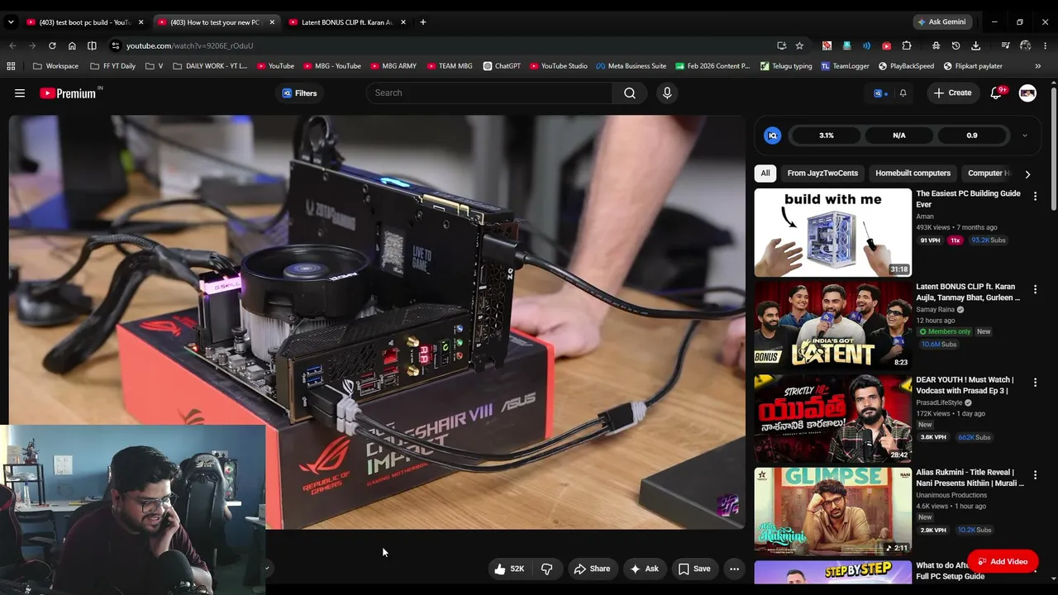1058x595 pixels.
Task: Open the ChatGPT bookmark
Action: [x=502, y=66]
